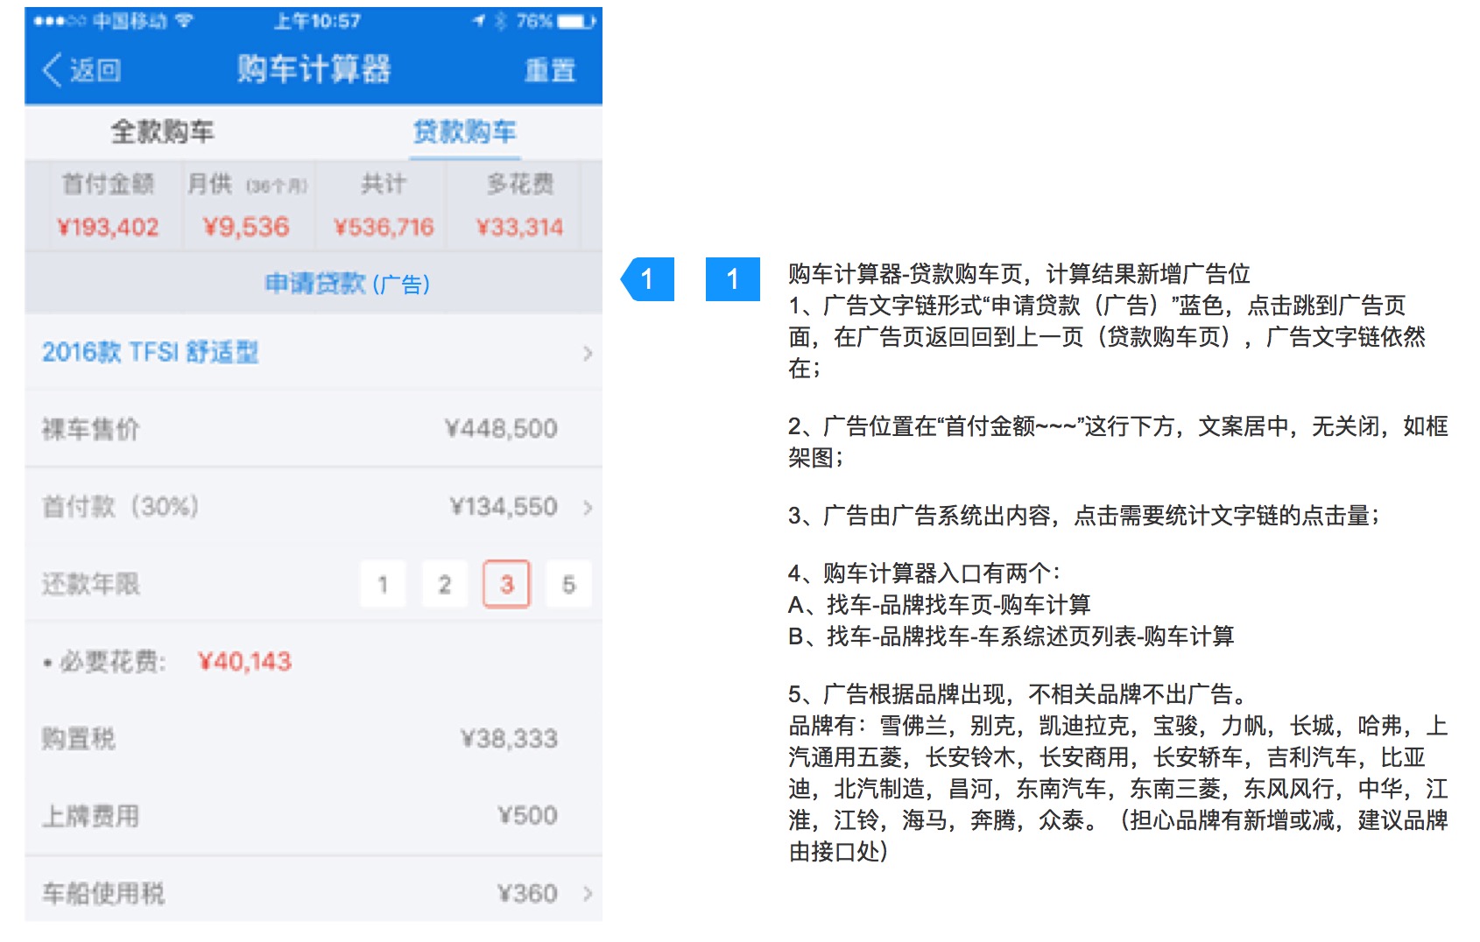Tap the location arrow icon in status bar
Viewport: 1480px width, 942px height.
tap(479, 21)
